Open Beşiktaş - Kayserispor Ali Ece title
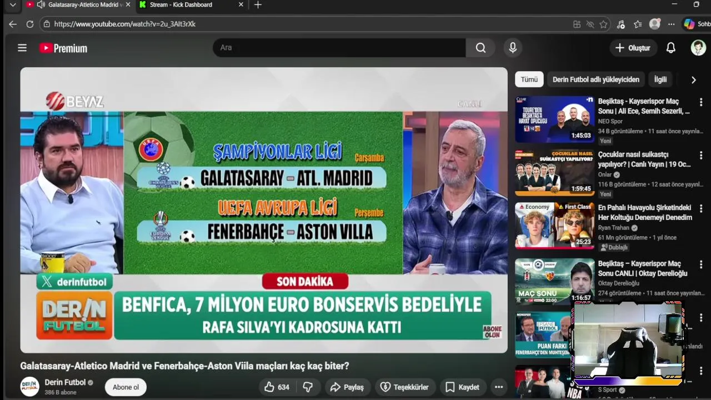Screen dimensions: 711x400 (644, 107)
